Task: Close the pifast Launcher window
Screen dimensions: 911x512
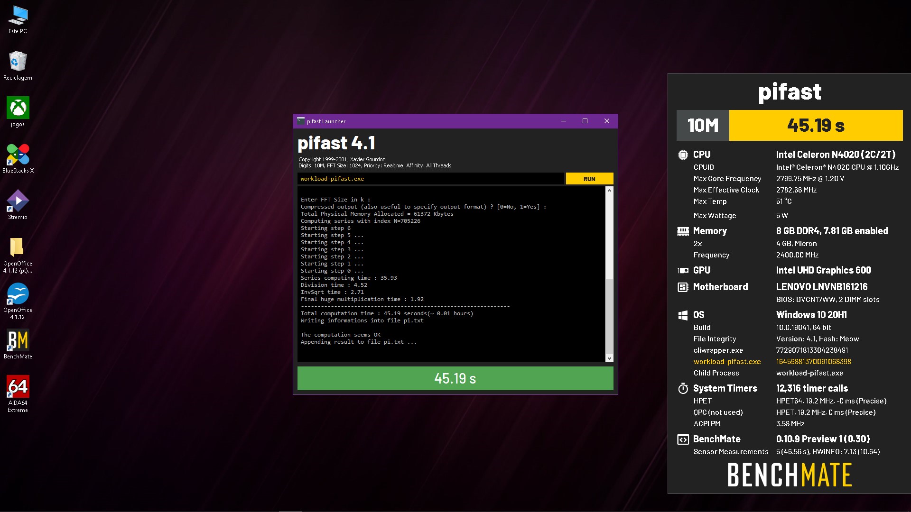Action: (x=606, y=121)
